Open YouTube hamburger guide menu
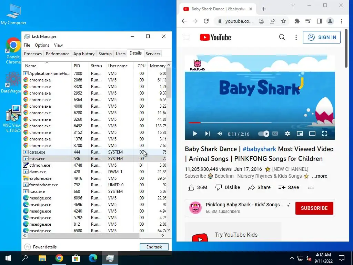 (x=186, y=37)
